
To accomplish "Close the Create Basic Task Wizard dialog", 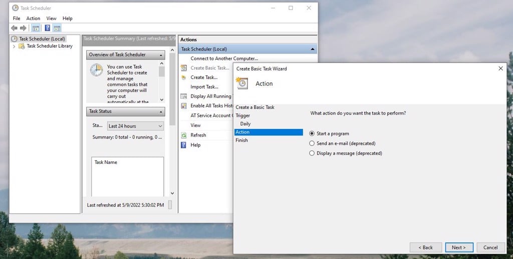I will coord(500,68).
